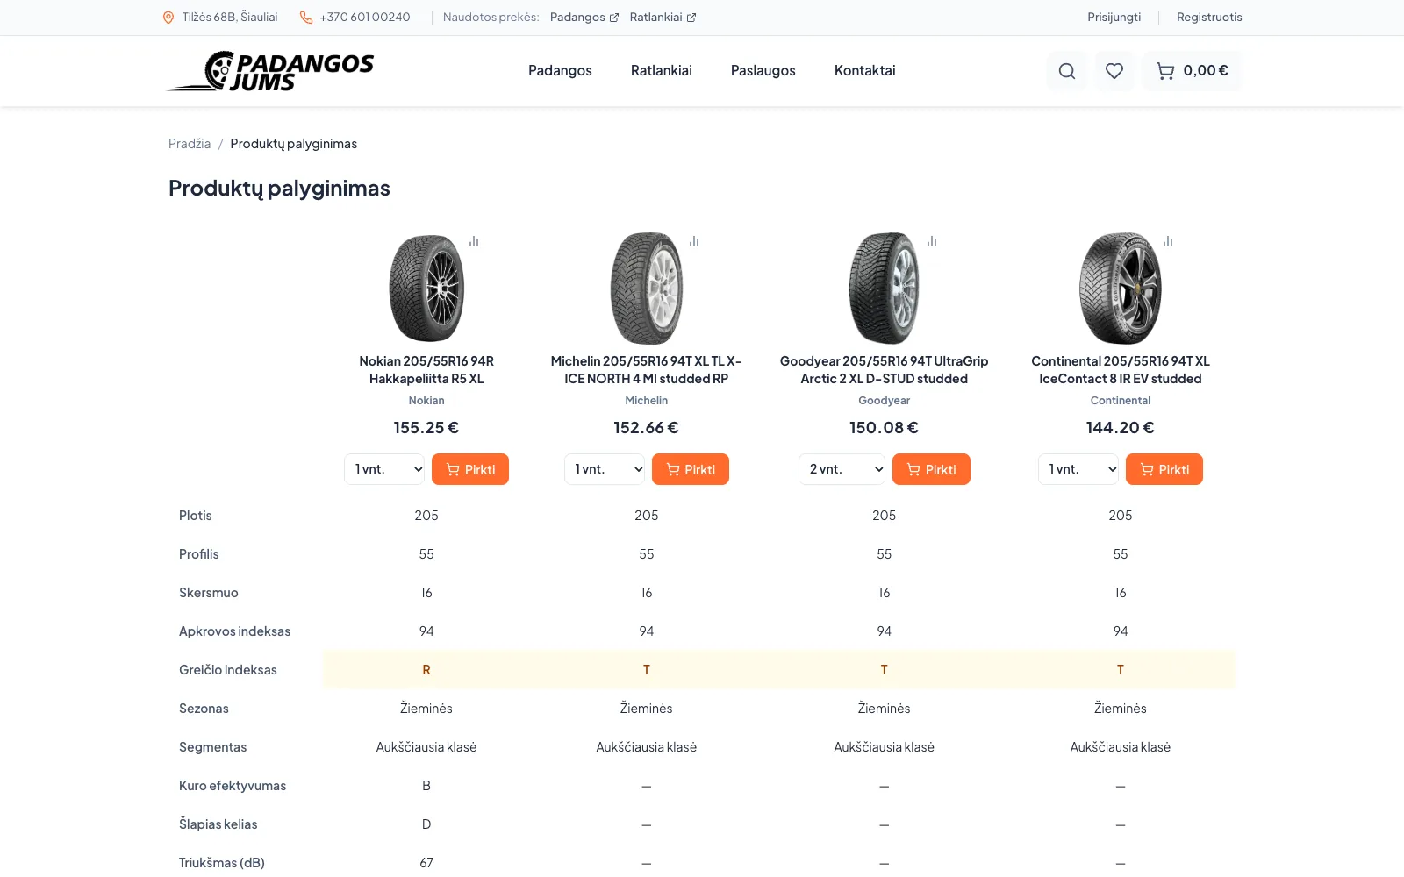This screenshot has width=1404, height=877.
Task: Open the search icon in header
Action: (1067, 71)
